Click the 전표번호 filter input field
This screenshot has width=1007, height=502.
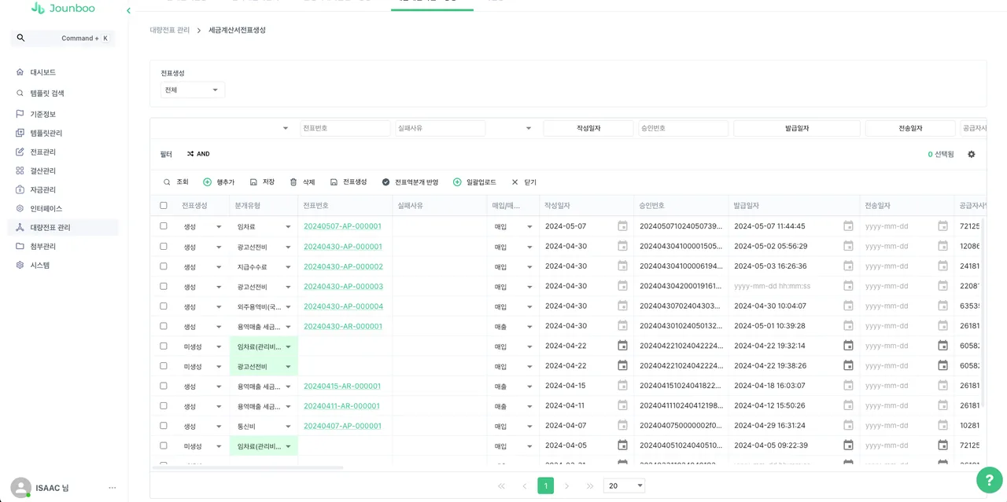[345, 128]
